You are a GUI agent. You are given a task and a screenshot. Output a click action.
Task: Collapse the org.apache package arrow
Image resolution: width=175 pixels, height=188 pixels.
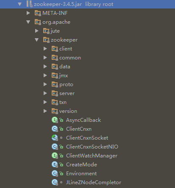(x=28, y=22)
